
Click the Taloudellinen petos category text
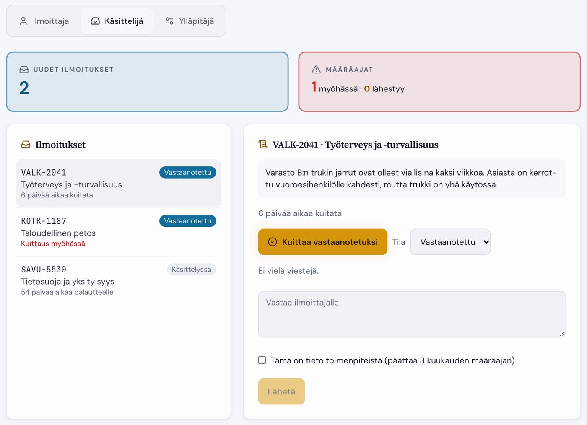tap(58, 233)
